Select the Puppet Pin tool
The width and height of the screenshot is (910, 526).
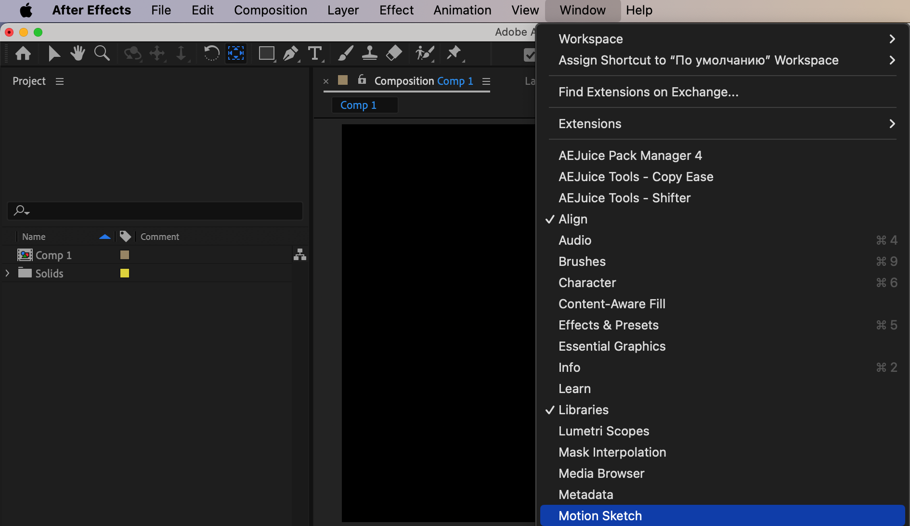point(454,53)
